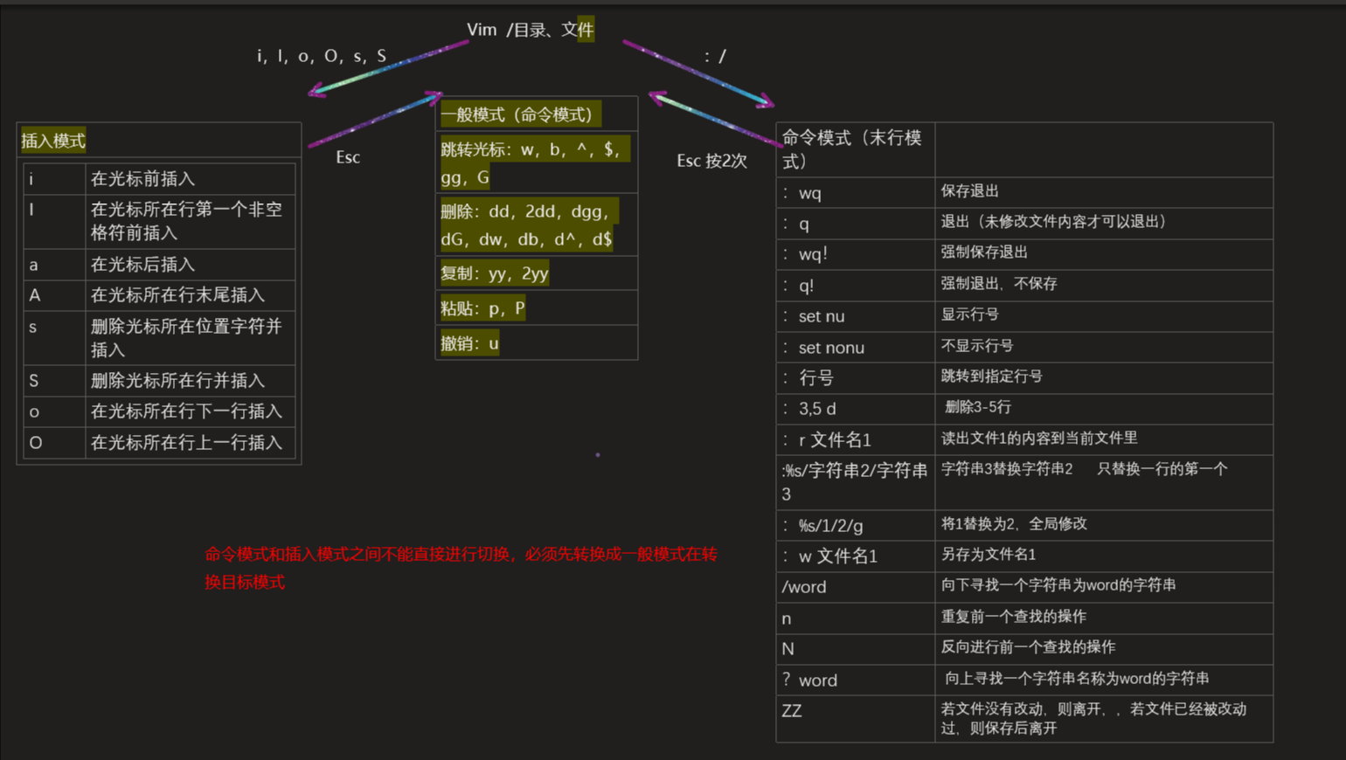Click the '? word' command cell
Screen dimensions: 1346x760
[x=855, y=681]
